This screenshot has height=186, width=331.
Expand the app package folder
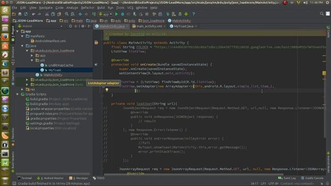coord(32,55)
